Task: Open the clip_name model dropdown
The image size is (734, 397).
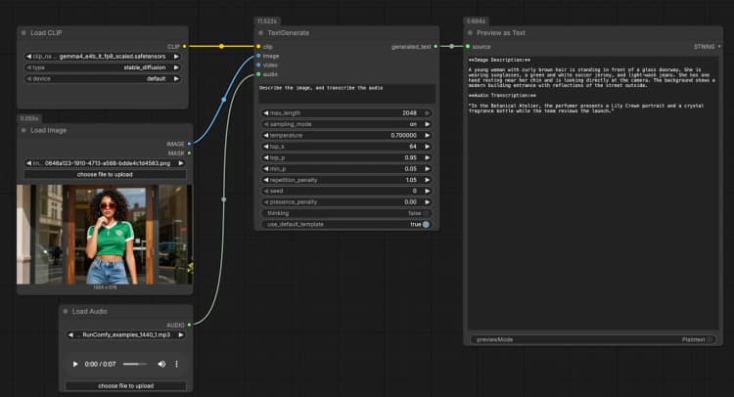Action: click(x=103, y=57)
